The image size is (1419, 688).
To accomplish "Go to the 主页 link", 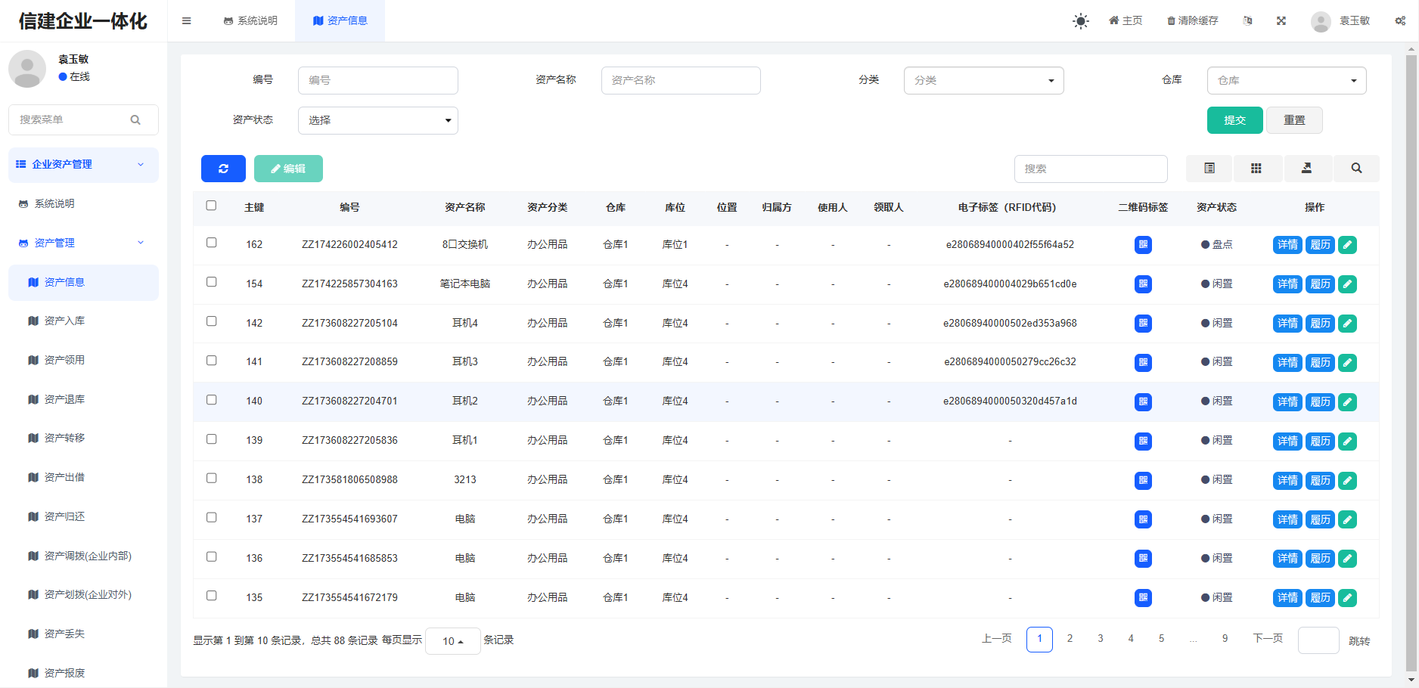I will tap(1126, 21).
